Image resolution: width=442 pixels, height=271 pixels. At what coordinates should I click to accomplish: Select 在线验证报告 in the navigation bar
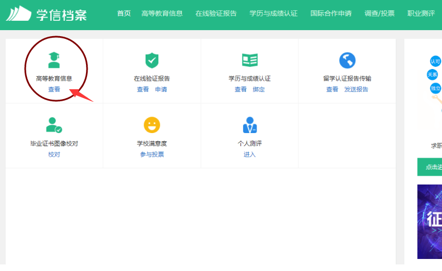coord(216,14)
